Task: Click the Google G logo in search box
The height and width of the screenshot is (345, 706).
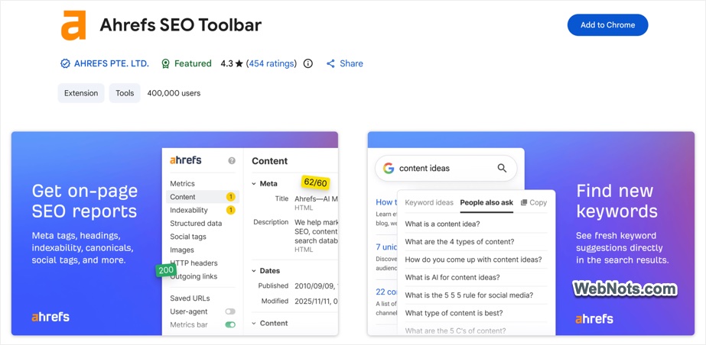Action: (x=389, y=168)
